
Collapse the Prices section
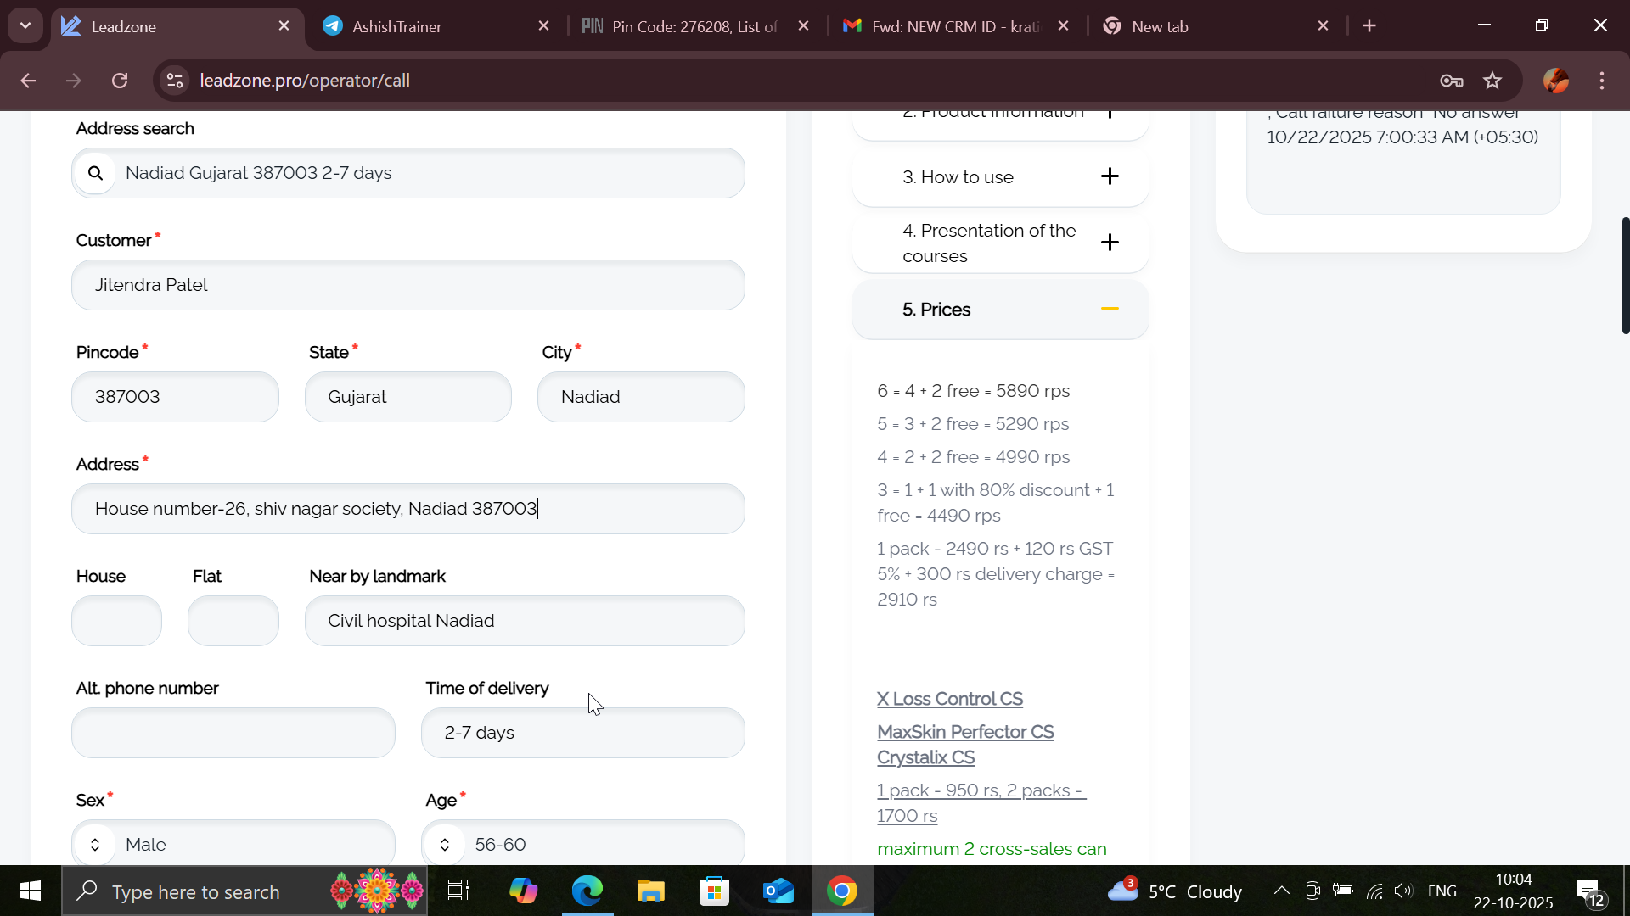coord(1109,309)
